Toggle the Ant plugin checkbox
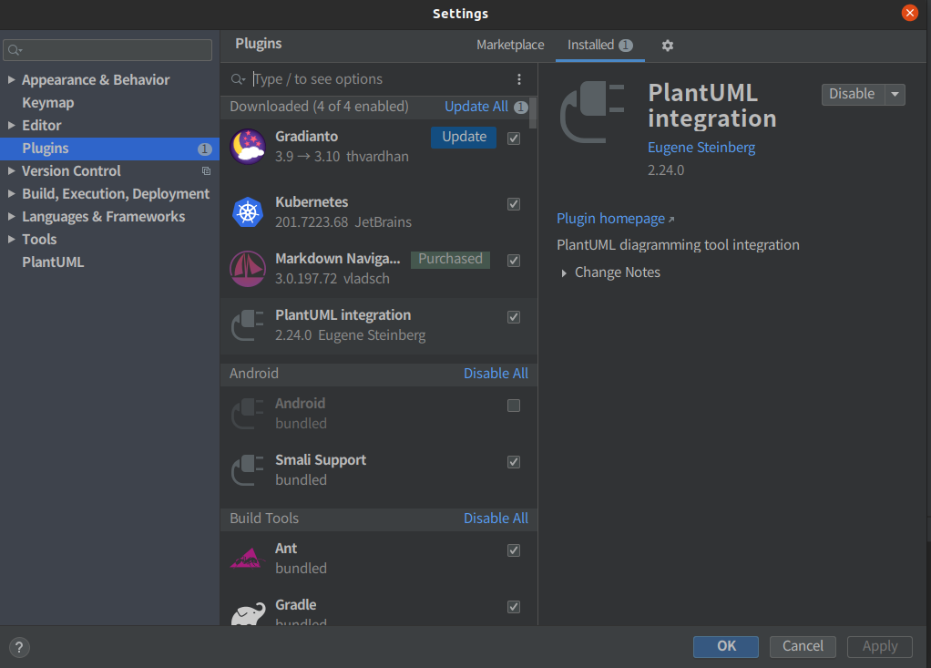The height and width of the screenshot is (668, 931). pyautogui.click(x=514, y=550)
